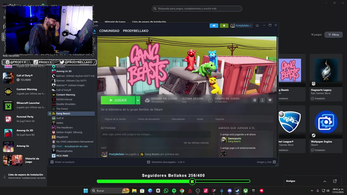The width and height of the screenshot is (347, 195).
Task: Open Epic Games Launcher from taskbar
Action: 253,191
